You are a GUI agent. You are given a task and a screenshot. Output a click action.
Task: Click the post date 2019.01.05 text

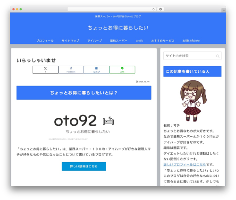144,82
